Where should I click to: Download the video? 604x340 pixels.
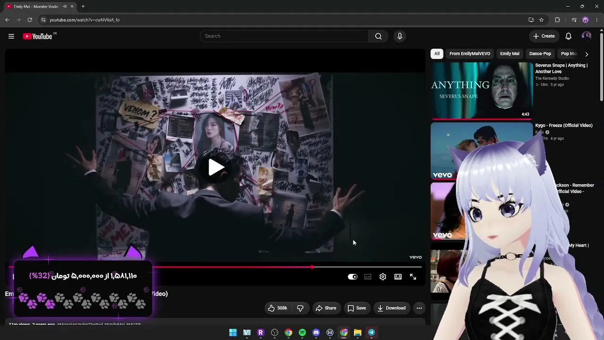392,308
